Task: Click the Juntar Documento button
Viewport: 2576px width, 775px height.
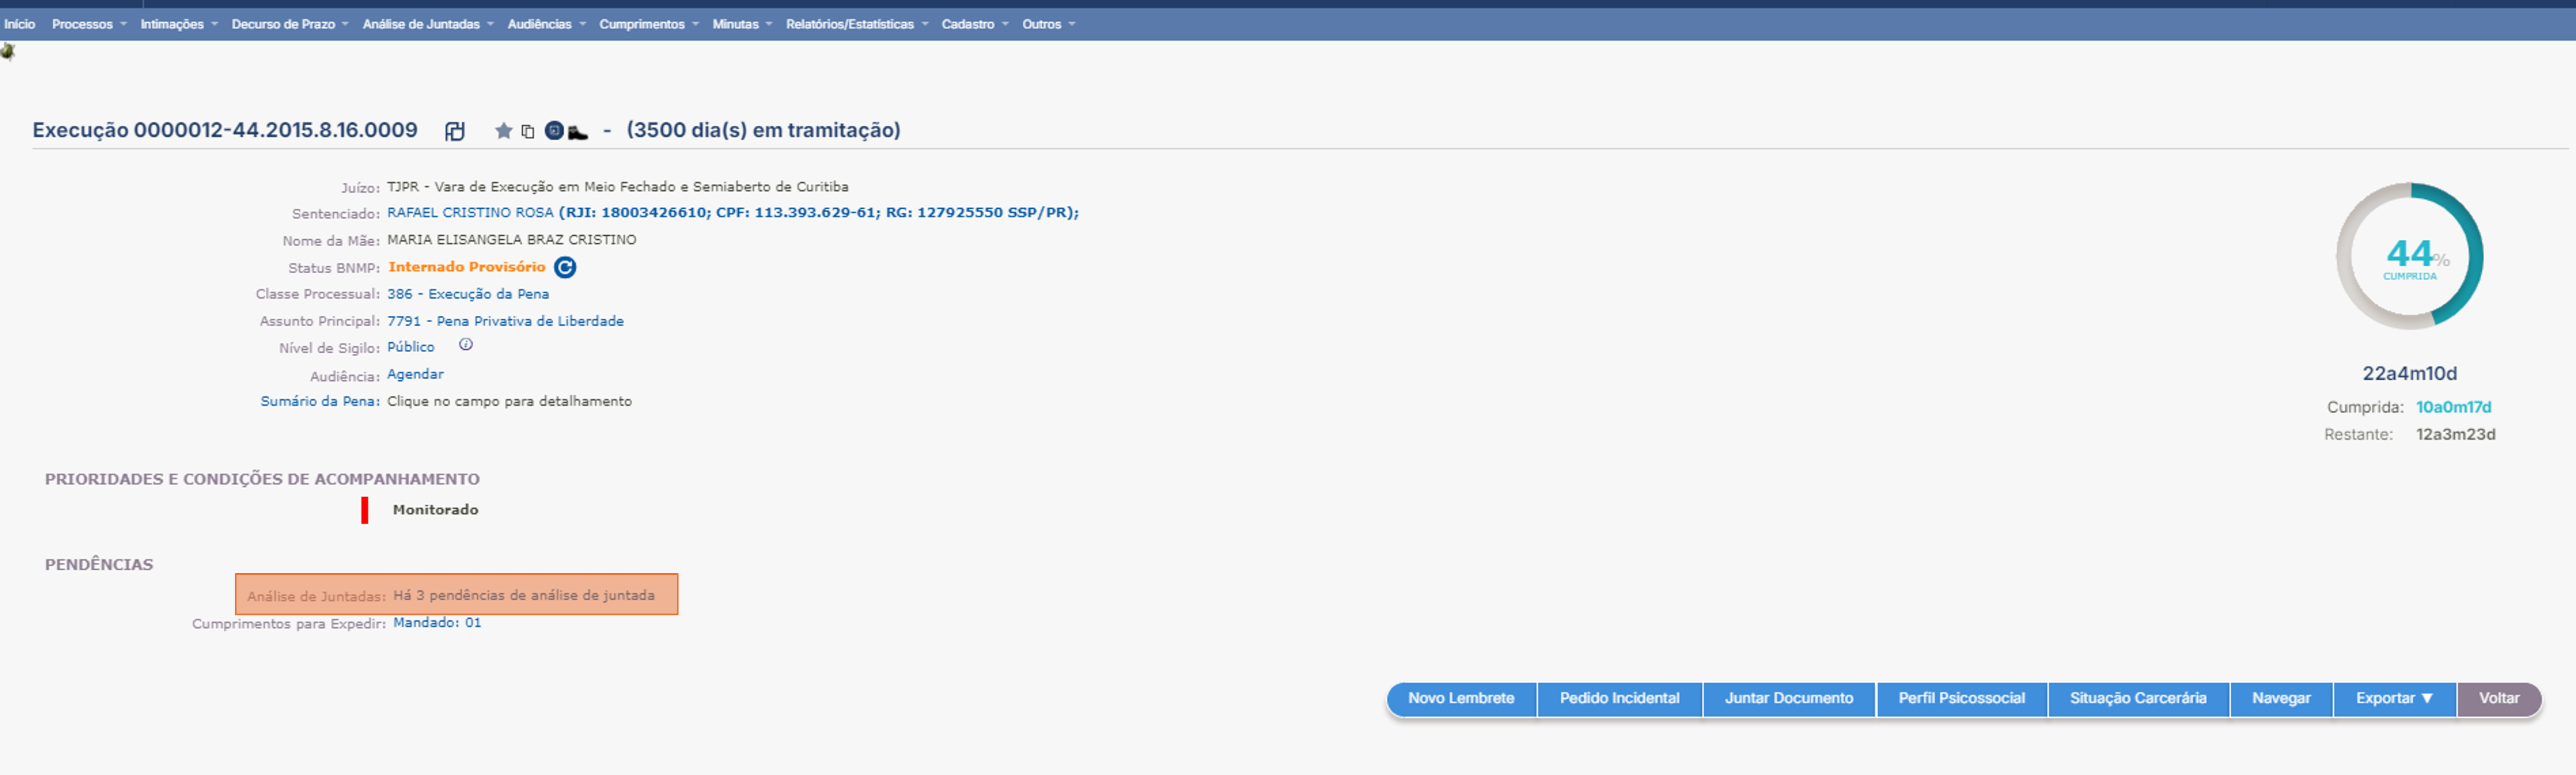Action: pos(1789,699)
